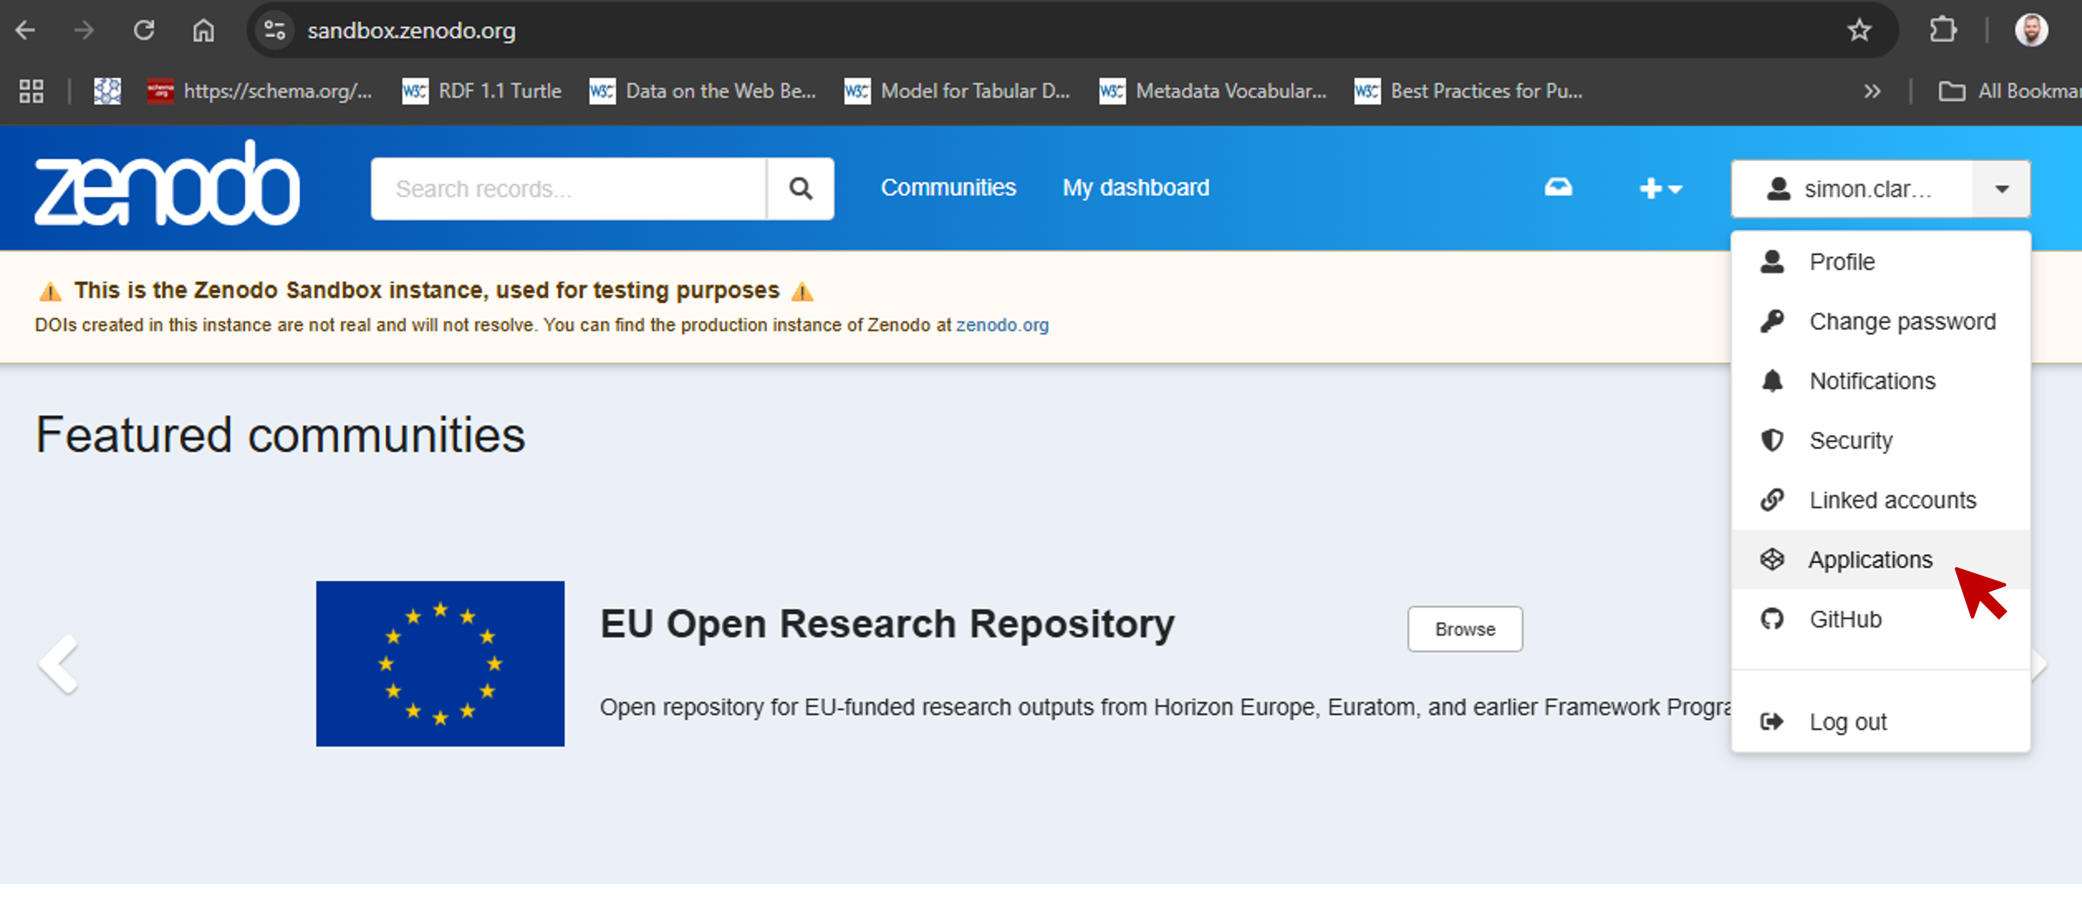Collapse the user menu dropdown arrow

point(2001,189)
